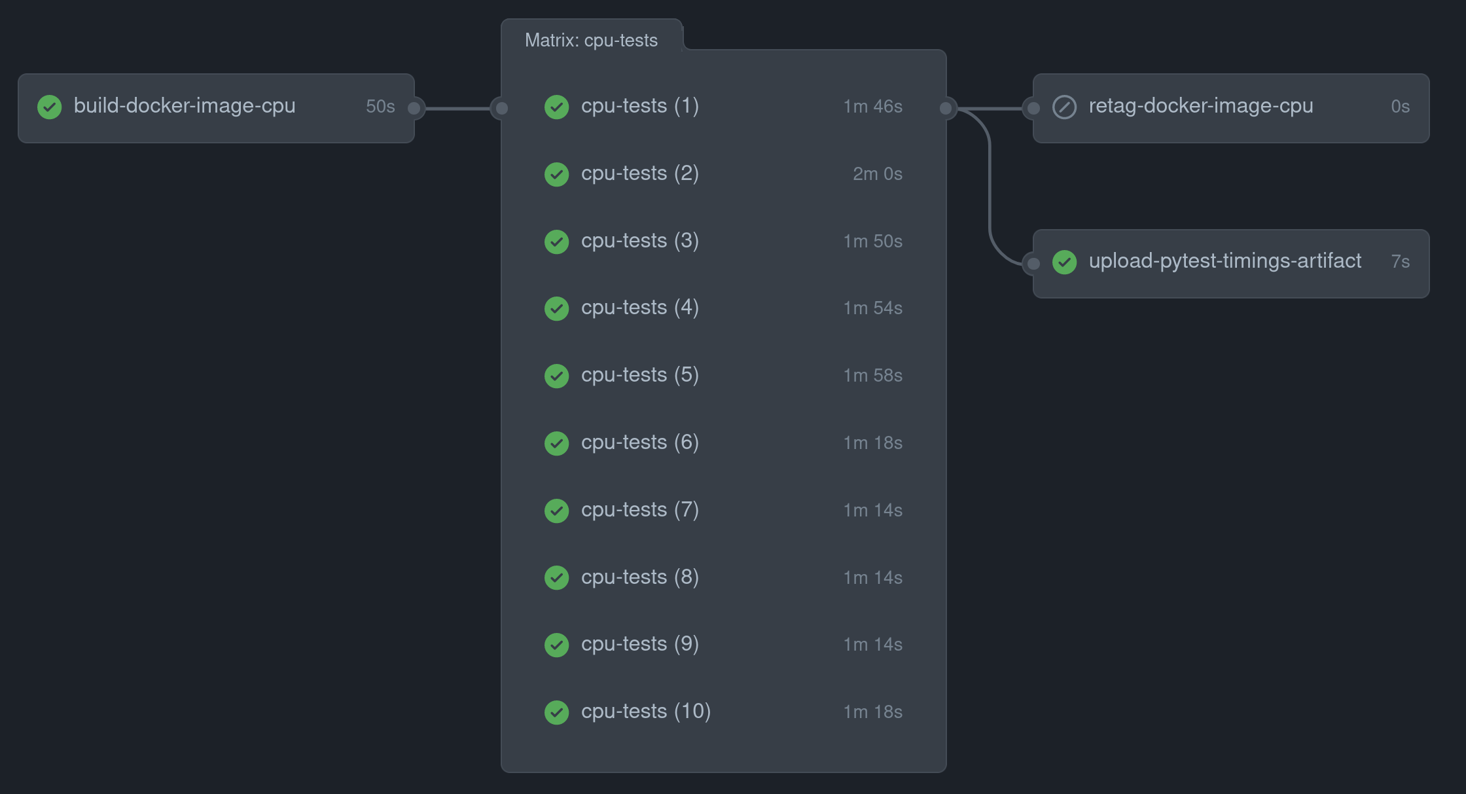1466x794 pixels.
Task: Open the build-docker-image-cpu job node
Action: (x=185, y=106)
